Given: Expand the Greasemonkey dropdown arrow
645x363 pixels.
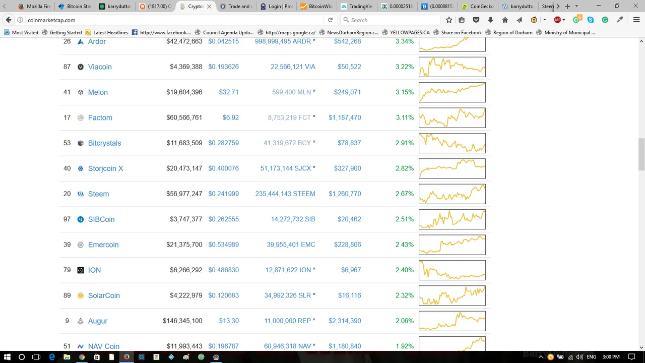Looking at the screenshot, I should (x=545, y=20).
